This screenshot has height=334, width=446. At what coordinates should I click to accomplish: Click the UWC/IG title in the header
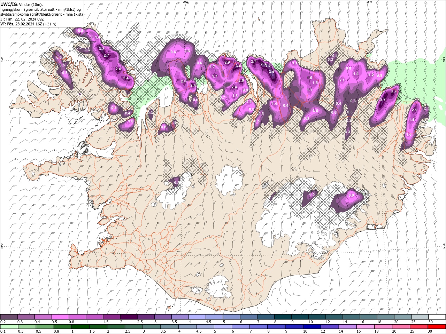[8, 4]
